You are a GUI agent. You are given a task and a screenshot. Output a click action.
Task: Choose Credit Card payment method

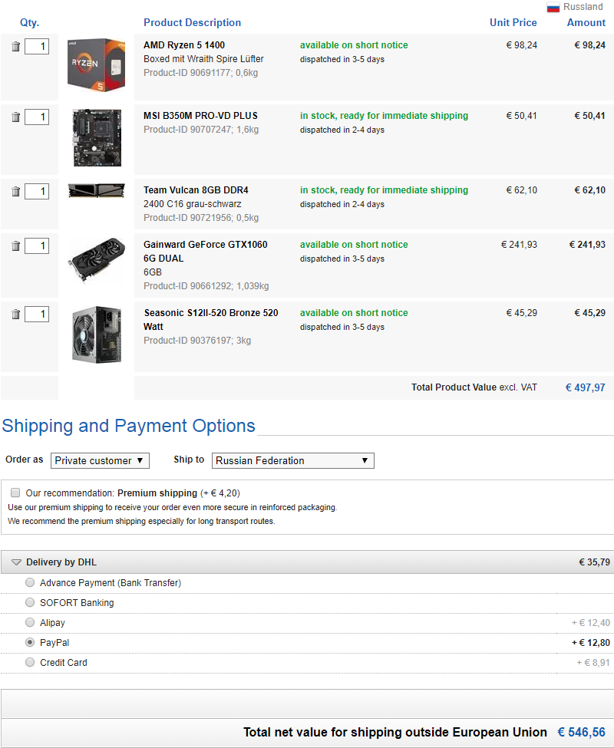tap(30, 662)
